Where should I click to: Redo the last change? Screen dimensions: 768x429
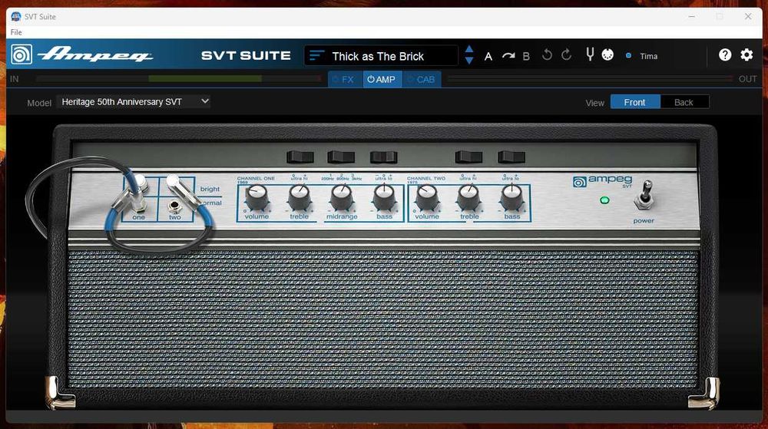[x=566, y=54]
